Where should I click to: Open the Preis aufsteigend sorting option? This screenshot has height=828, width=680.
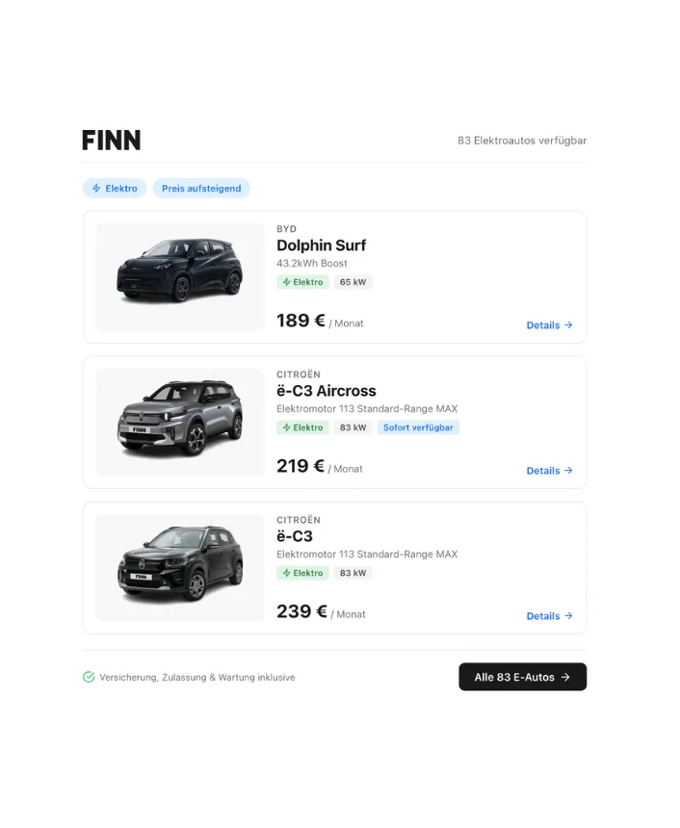[x=201, y=188]
